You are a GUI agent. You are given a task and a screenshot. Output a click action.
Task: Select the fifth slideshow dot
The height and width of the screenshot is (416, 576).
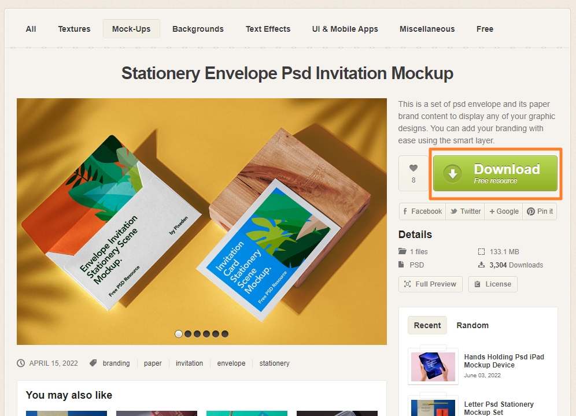click(216, 334)
